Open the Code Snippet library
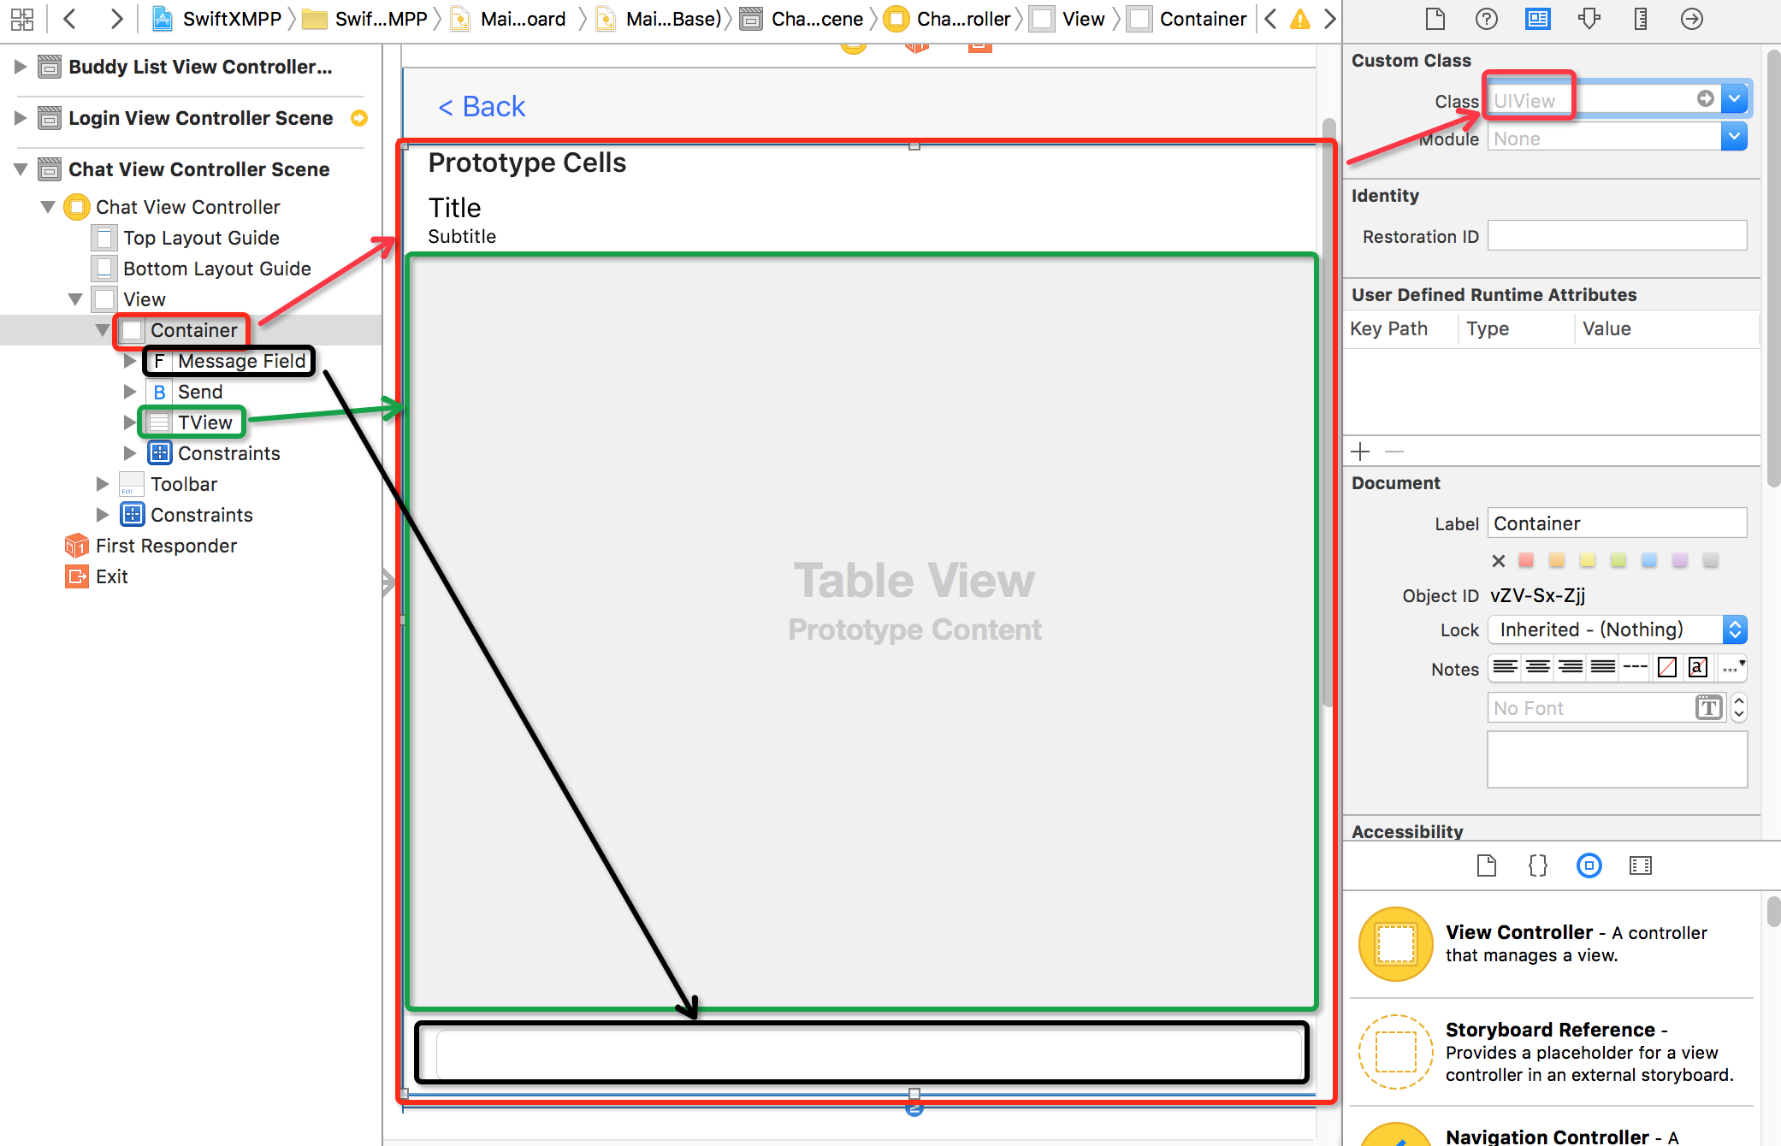 coord(1538,865)
